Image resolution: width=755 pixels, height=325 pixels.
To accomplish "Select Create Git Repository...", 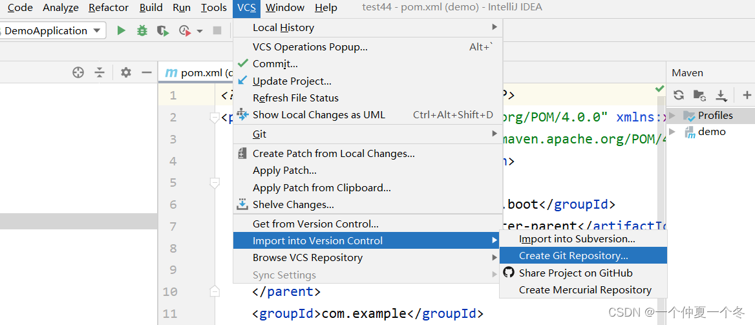I will click(x=583, y=256).
